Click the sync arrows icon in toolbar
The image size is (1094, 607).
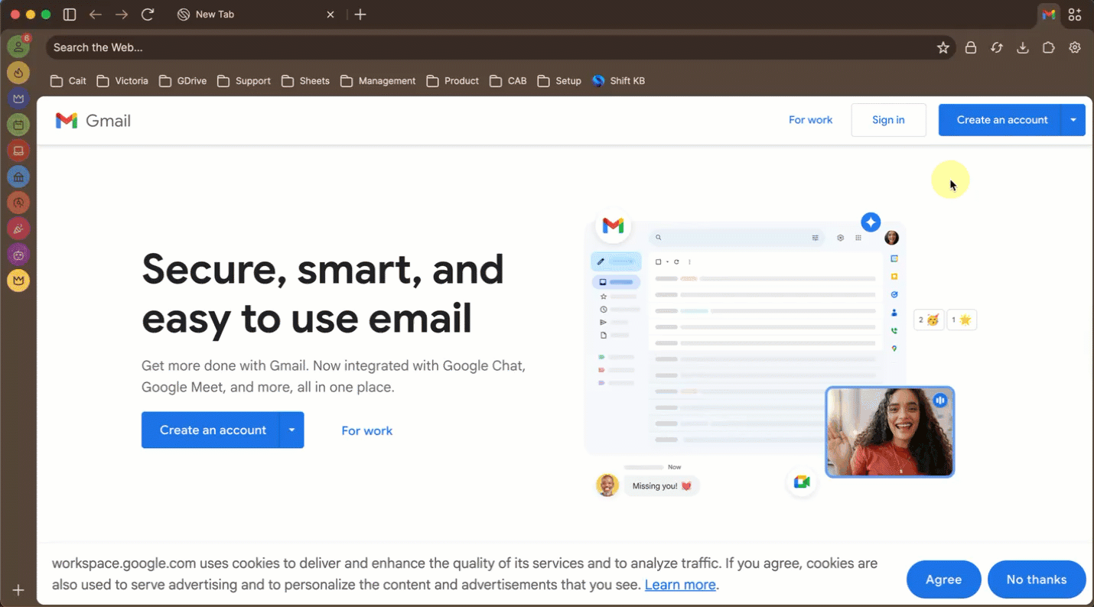[997, 47]
